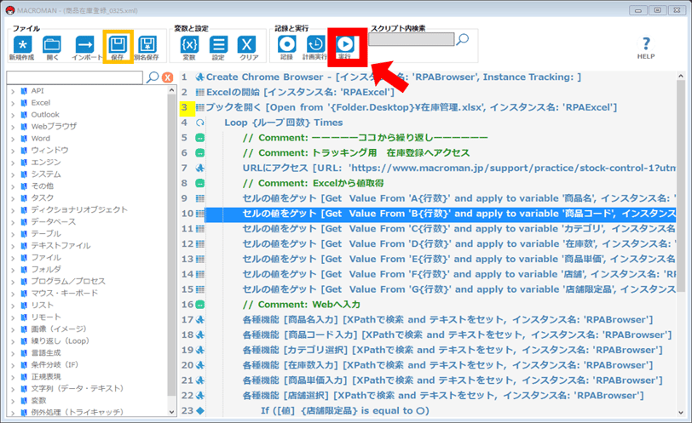Click command tree scrollbar up arrow
This screenshot has height=423, width=692.
(171, 90)
